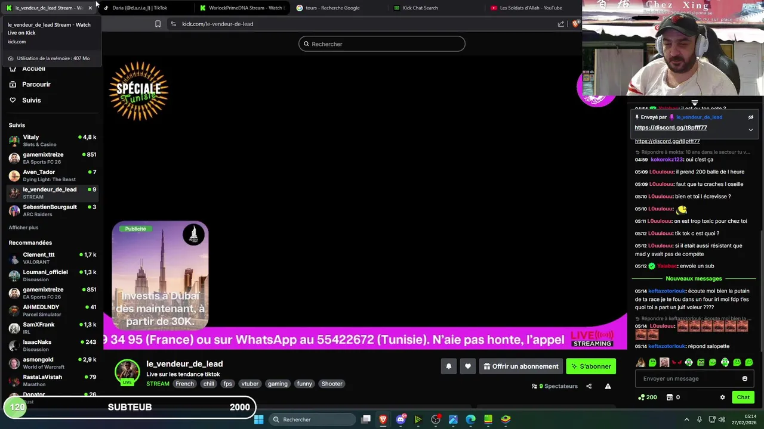This screenshot has height=429, width=764.
Task: Open Clement_ttt recommended channel
Action: 51,258
